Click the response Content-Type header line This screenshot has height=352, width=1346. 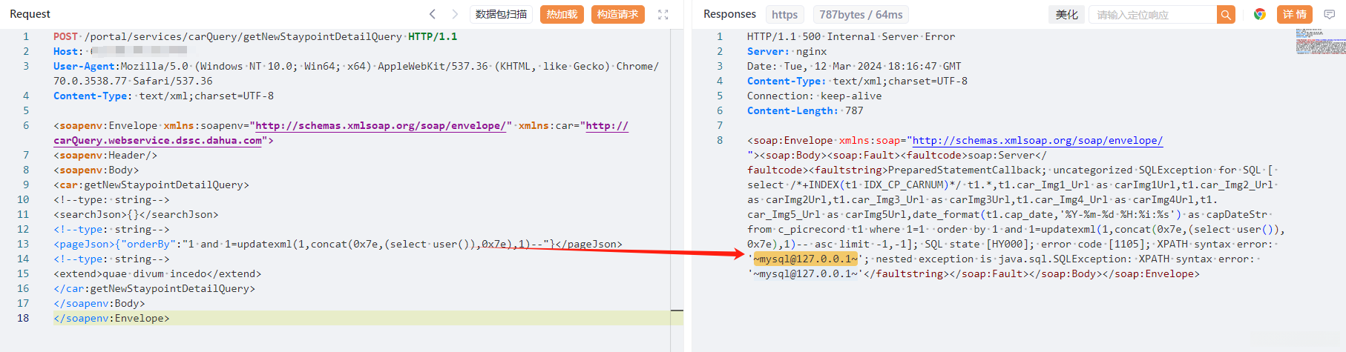pos(857,81)
